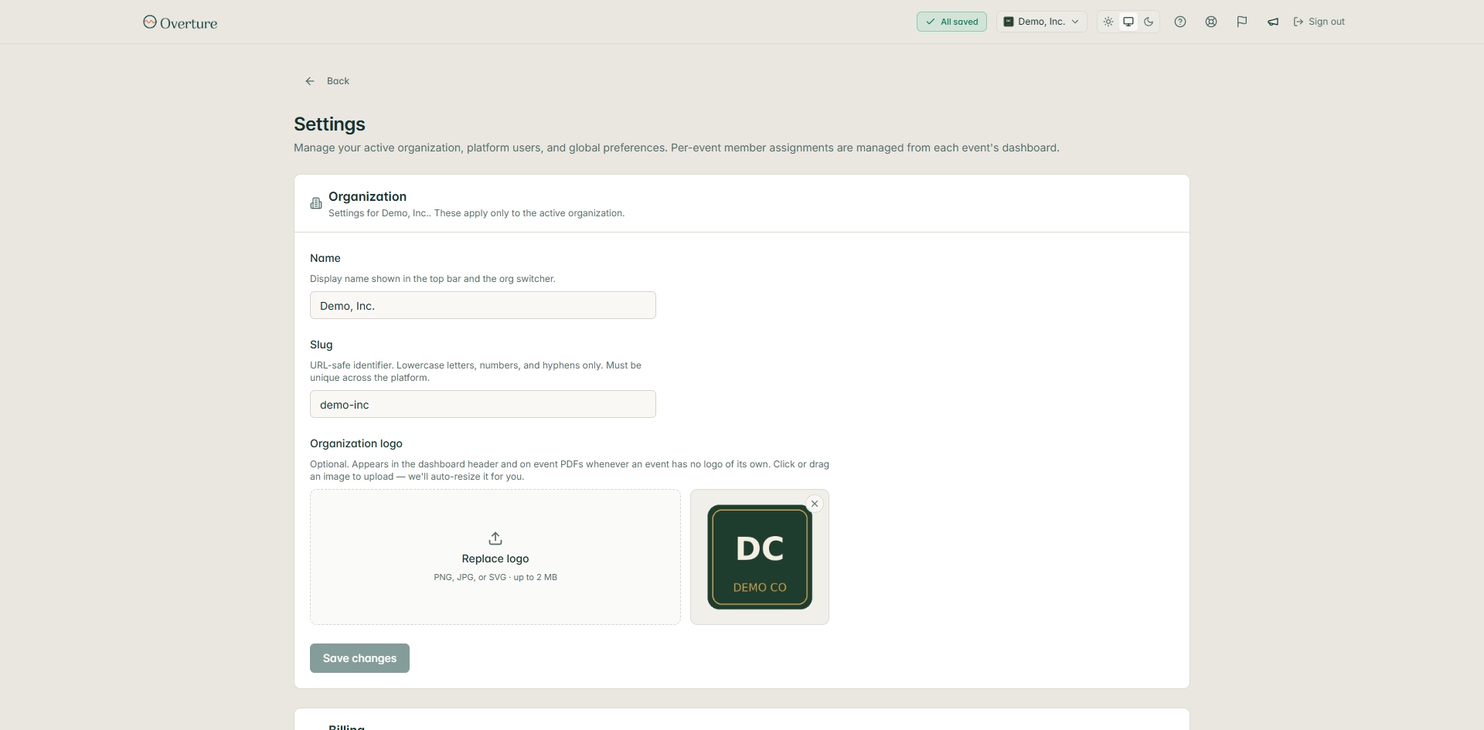
Task: Sign out of the account
Action: [x=1319, y=22]
